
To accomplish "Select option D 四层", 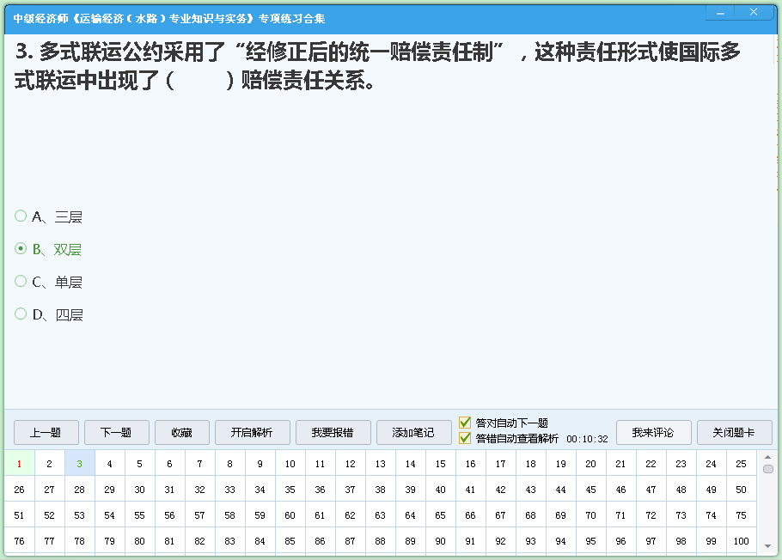I will (21, 313).
